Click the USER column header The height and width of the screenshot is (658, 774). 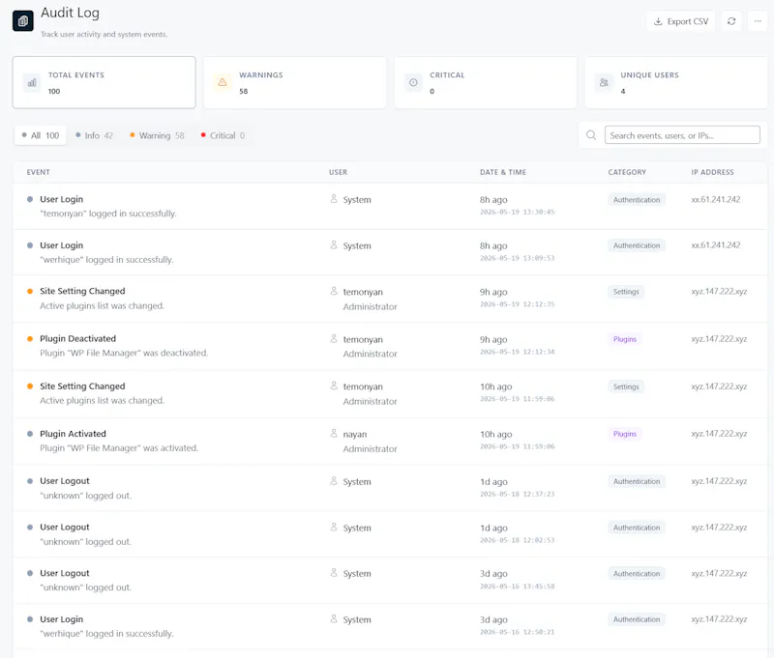[338, 172]
